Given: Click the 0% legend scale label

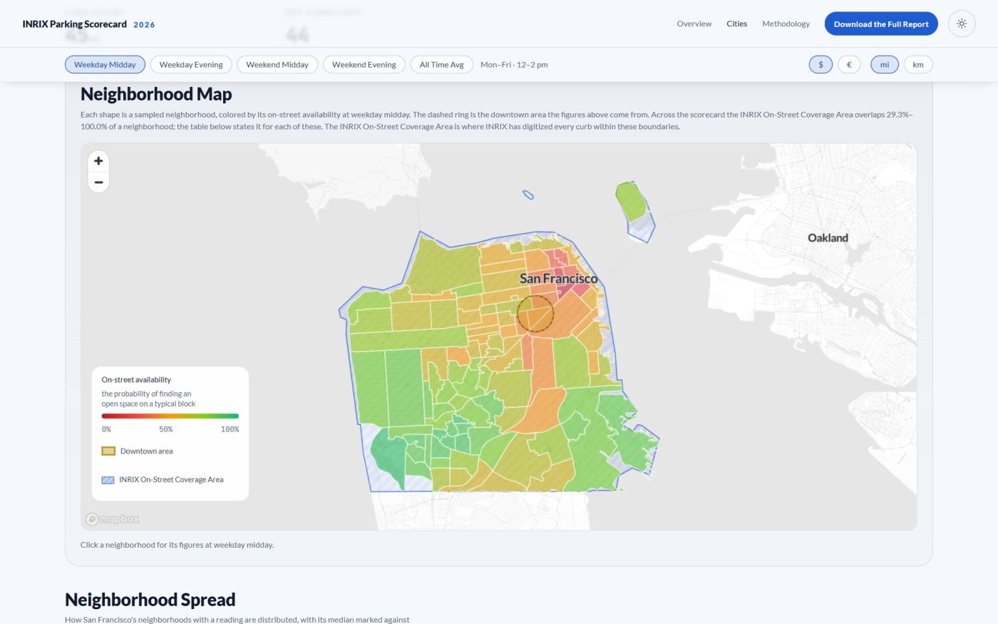Looking at the screenshot, I should 106,429.
